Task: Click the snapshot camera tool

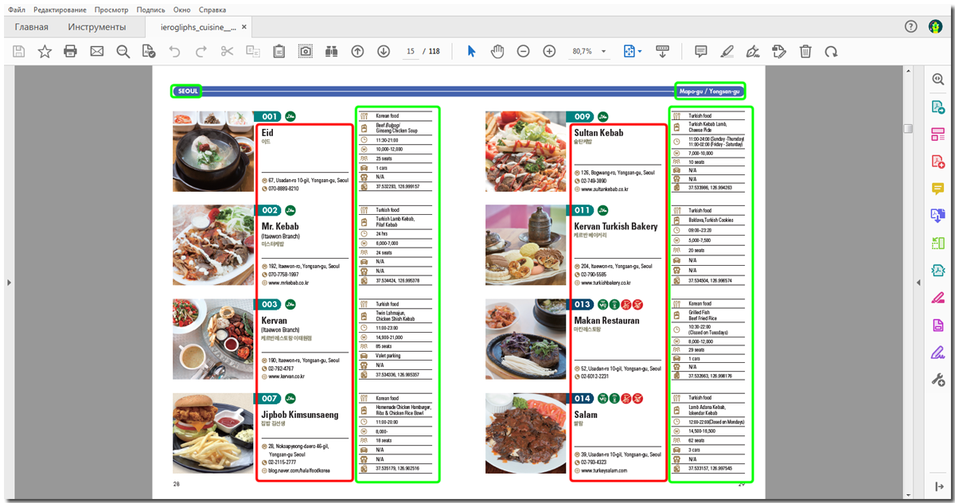Action: point(305,52)
